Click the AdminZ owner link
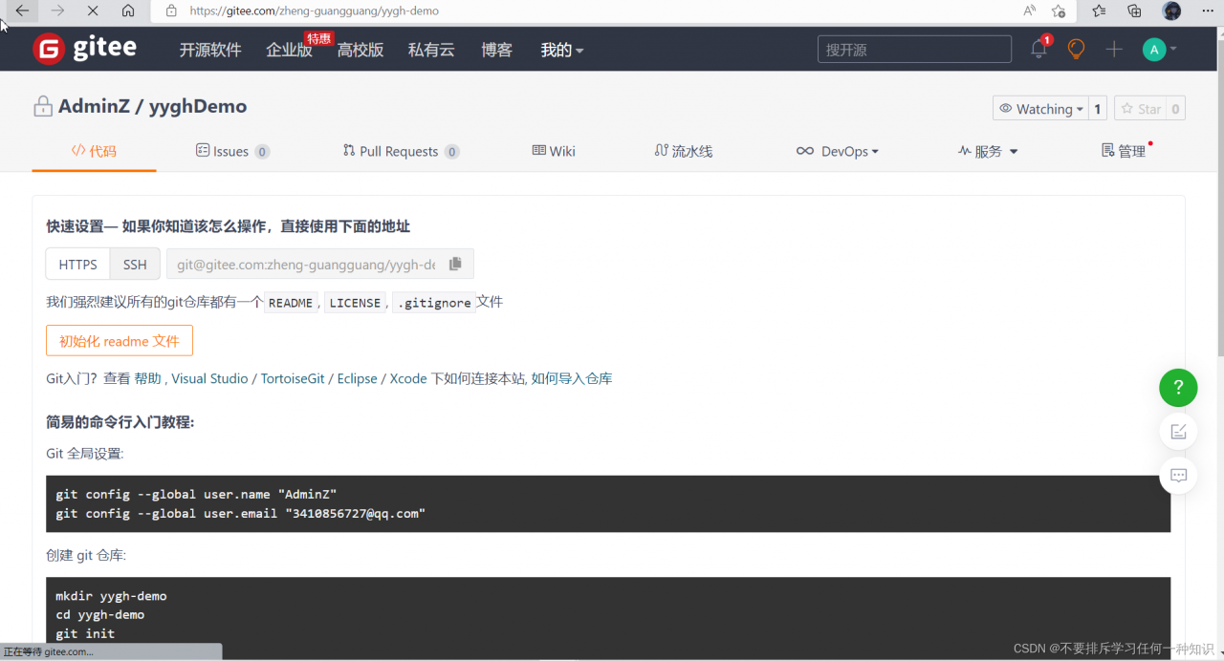Screen dimensions: 1224x661 [x=94, y=107]
